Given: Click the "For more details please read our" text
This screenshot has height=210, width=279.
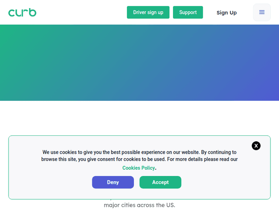Looking at the screenshot, I should (202, 159).
